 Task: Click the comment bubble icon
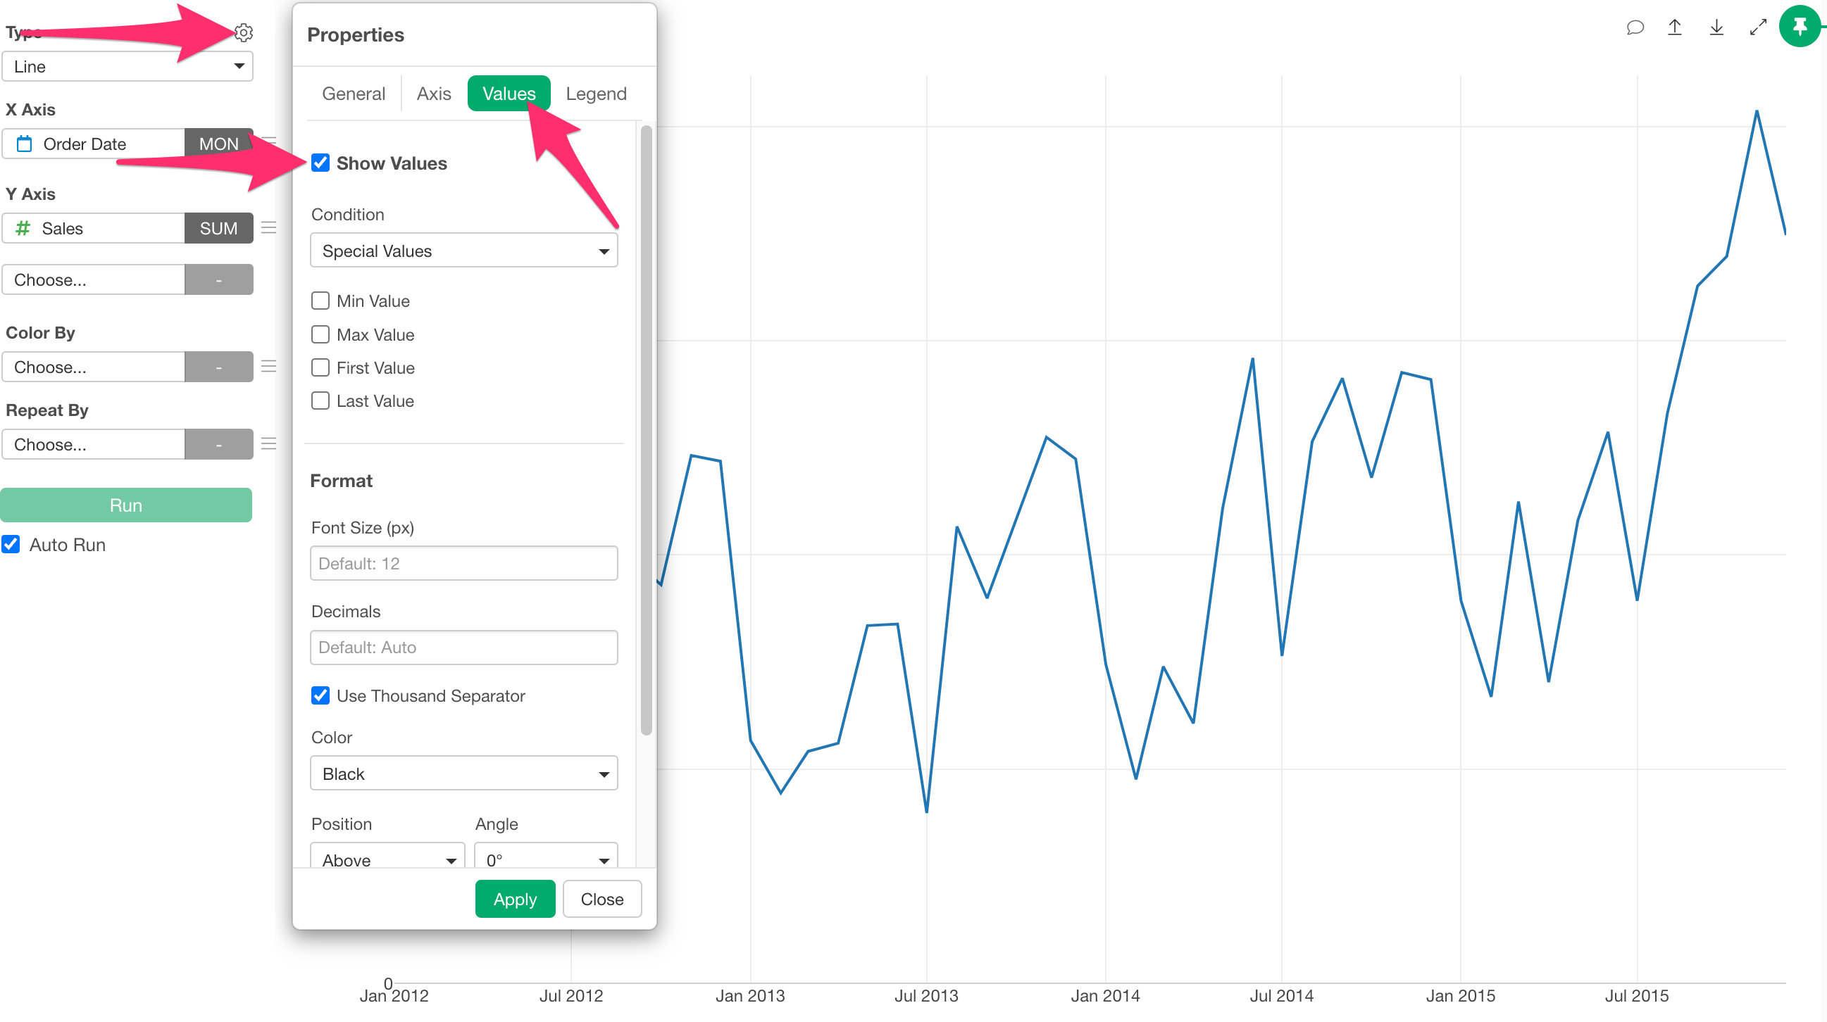click(1635, 27)
